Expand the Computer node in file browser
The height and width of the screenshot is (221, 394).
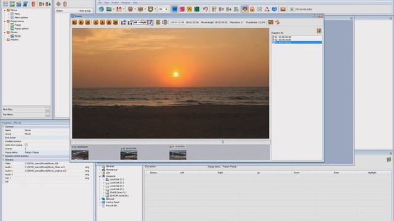click(100, 176)
